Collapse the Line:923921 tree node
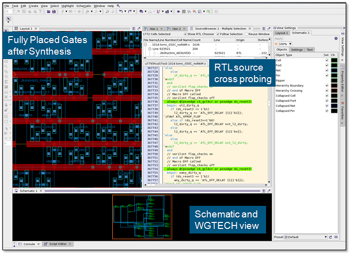The image size is (351, 255). (150, 49)
